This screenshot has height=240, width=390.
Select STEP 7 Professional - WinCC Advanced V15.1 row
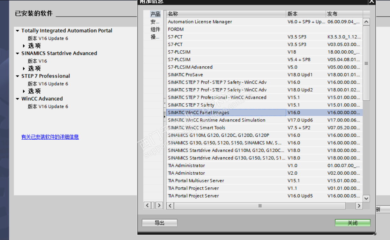click(264, 98)
